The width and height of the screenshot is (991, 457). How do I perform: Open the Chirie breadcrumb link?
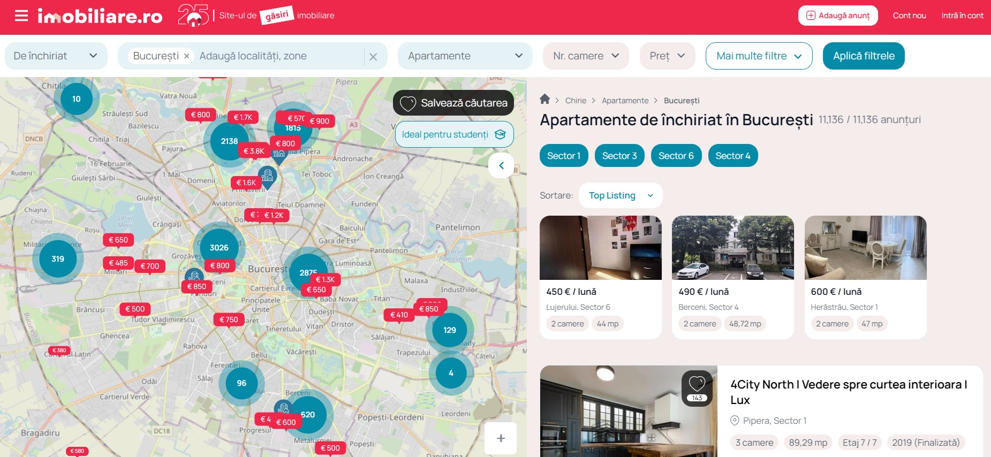(576, 101)
